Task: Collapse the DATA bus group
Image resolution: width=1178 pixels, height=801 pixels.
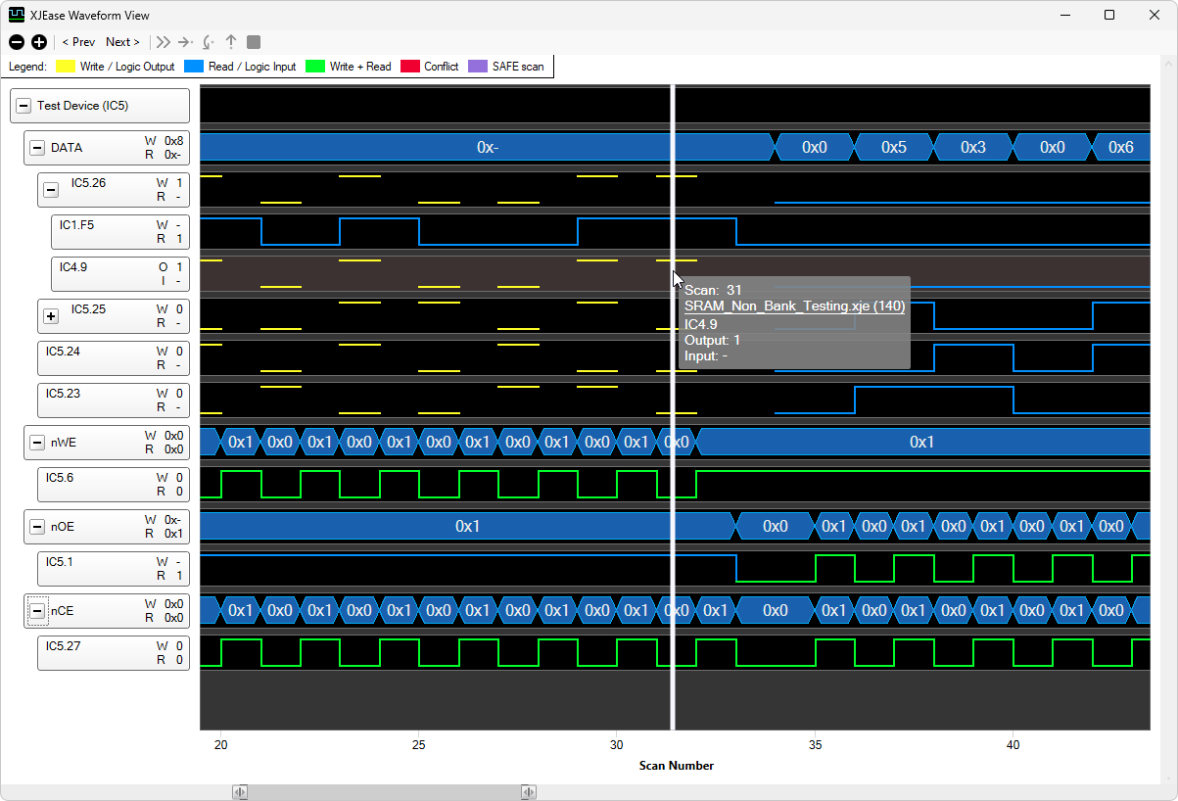Action: coord(37,148)
